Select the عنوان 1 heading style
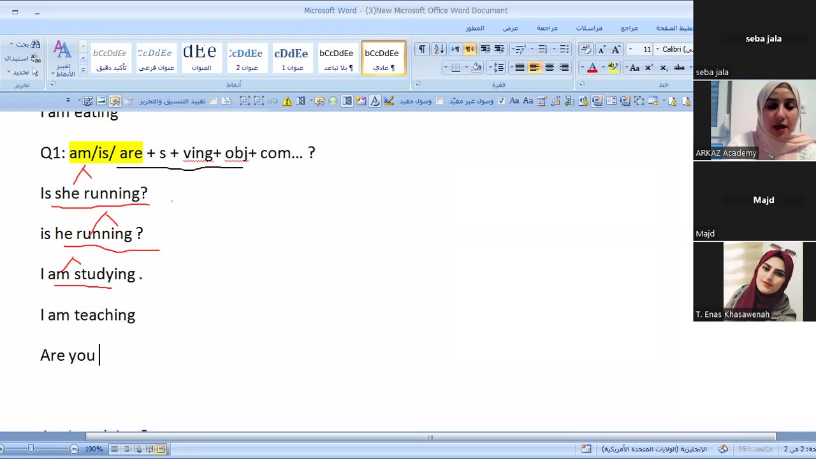 click(x=292, y=59)
